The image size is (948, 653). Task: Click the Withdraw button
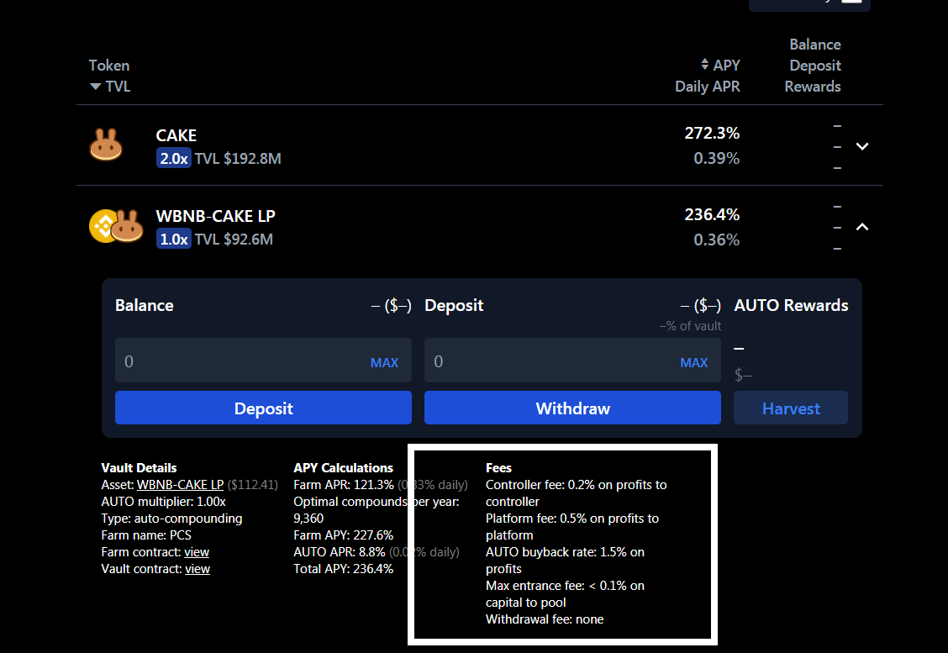(572, 408)
